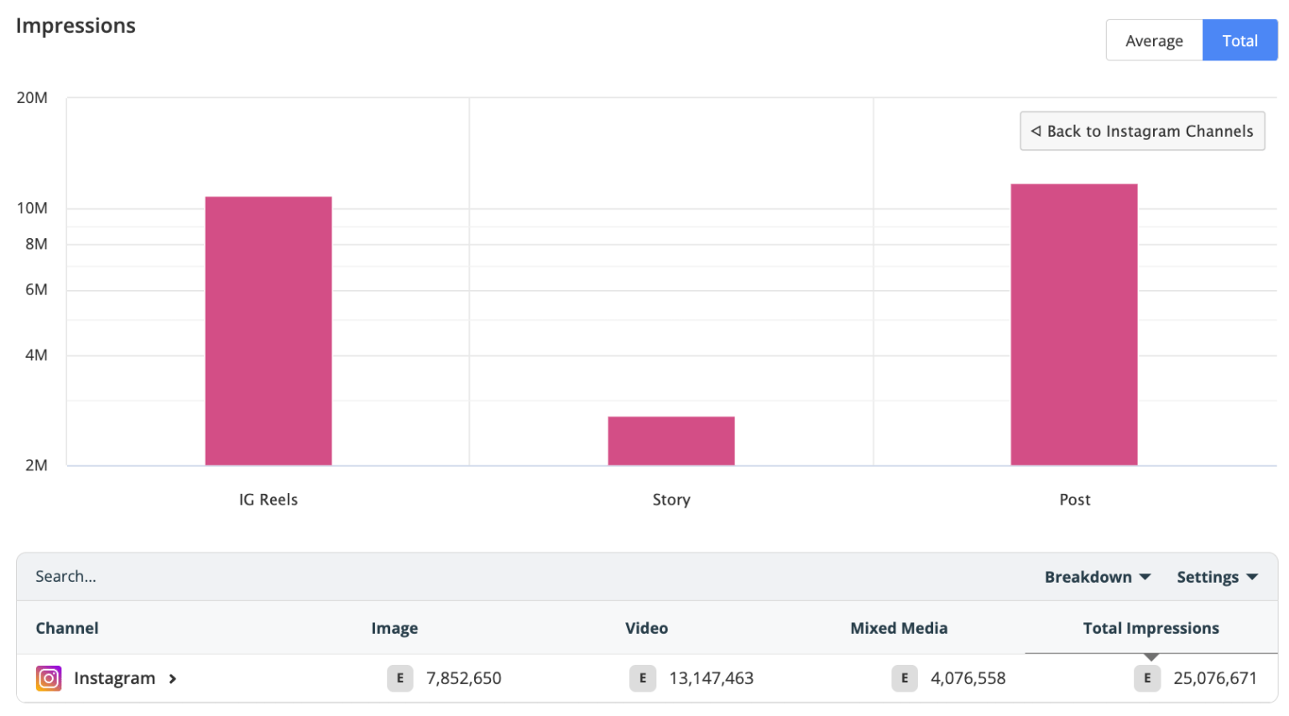Sort the table by the Image column

(x=395, y=627)
